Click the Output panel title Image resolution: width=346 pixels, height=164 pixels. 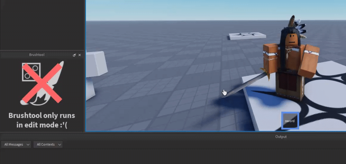pyautogui.click(x=281, y=137)
